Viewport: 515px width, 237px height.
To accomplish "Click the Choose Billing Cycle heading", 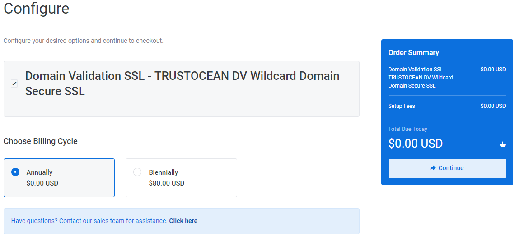I will [40, 141].
